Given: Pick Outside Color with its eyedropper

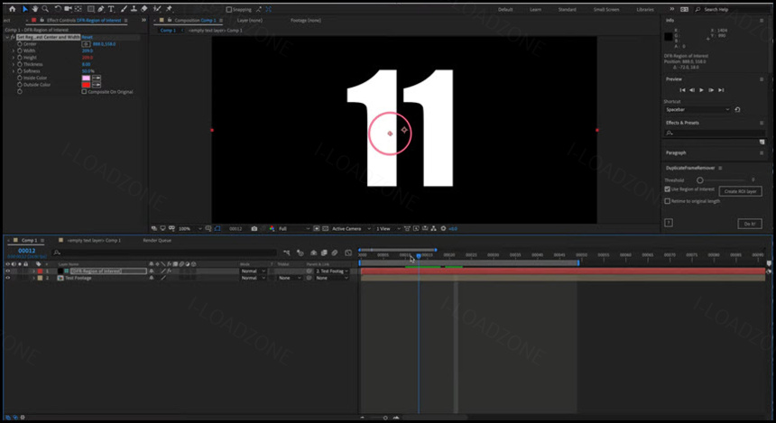Looking at the screenshot, I should pos(97,85).
